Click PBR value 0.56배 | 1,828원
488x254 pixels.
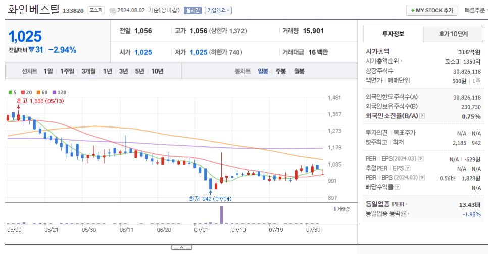pos(460,178)
